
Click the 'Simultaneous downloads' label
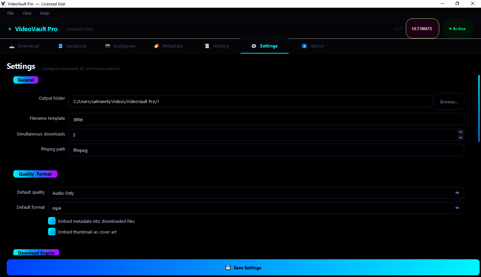[41, 134]
